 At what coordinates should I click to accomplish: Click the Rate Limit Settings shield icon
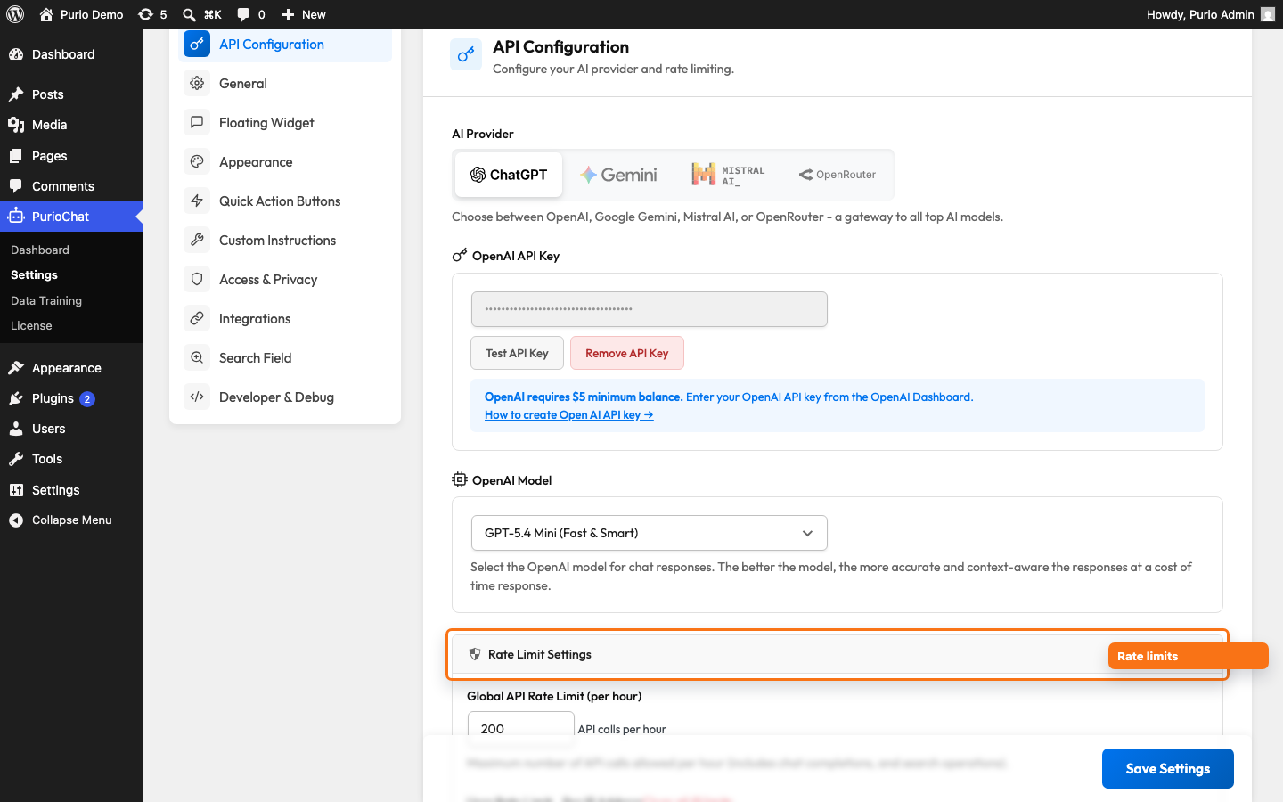point(475,654)
